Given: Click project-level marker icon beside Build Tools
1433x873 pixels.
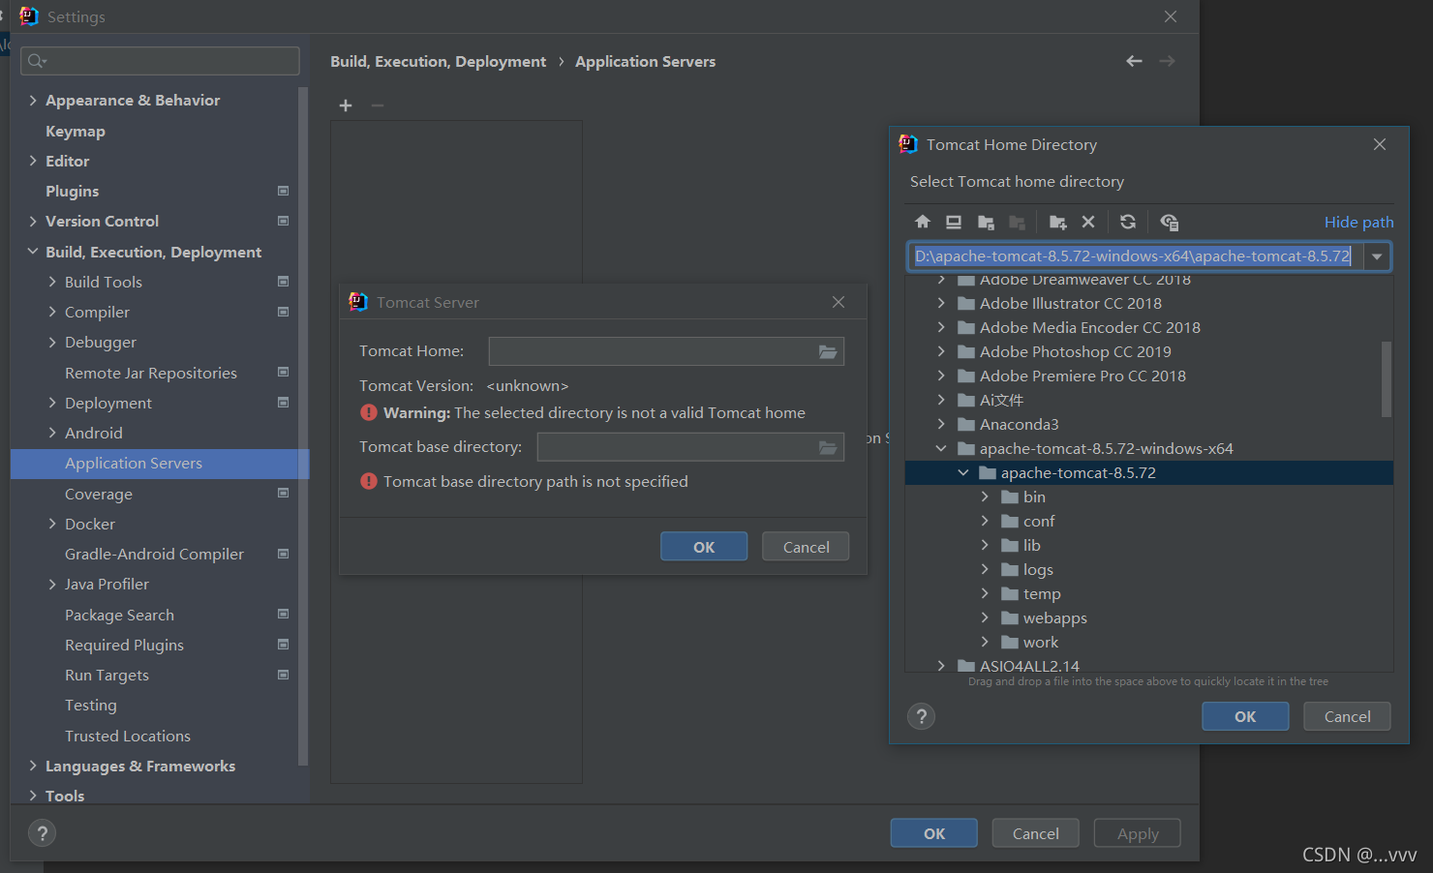Looking at the screenshot, I should 284,282.
